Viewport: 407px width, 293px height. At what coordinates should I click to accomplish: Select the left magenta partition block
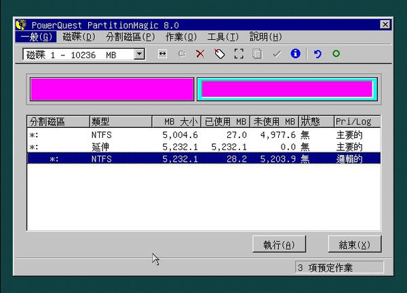(x=111, y=89)
